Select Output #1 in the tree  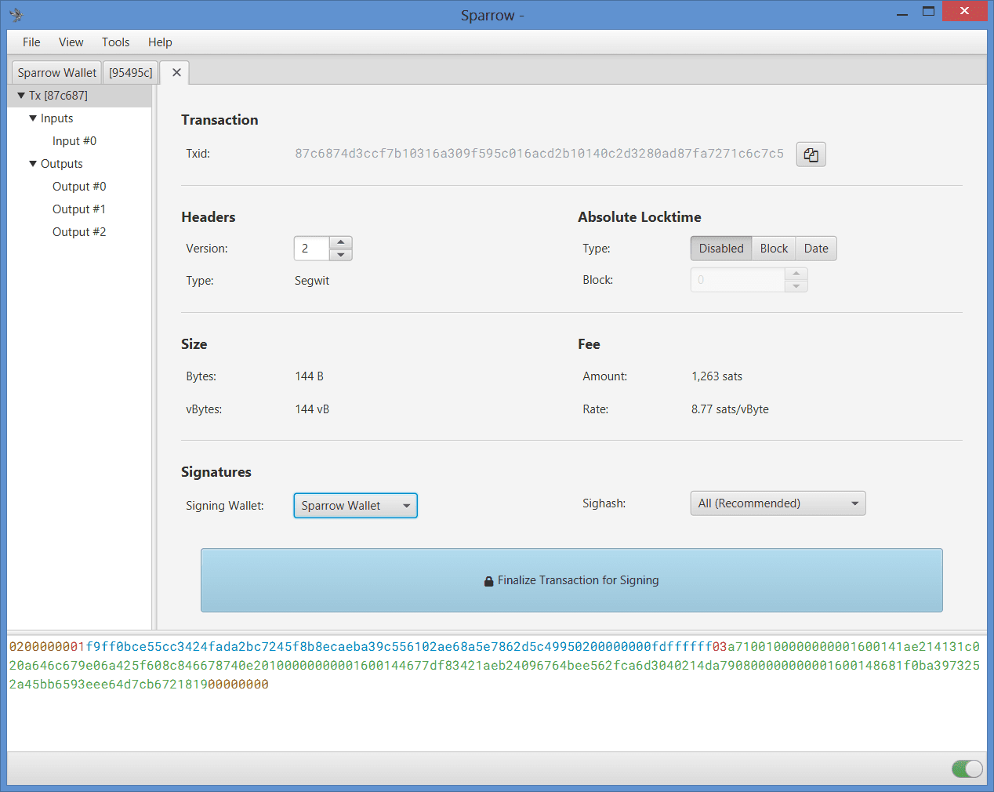[x=79, y=209]
